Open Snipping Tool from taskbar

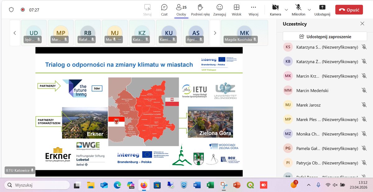223,185
